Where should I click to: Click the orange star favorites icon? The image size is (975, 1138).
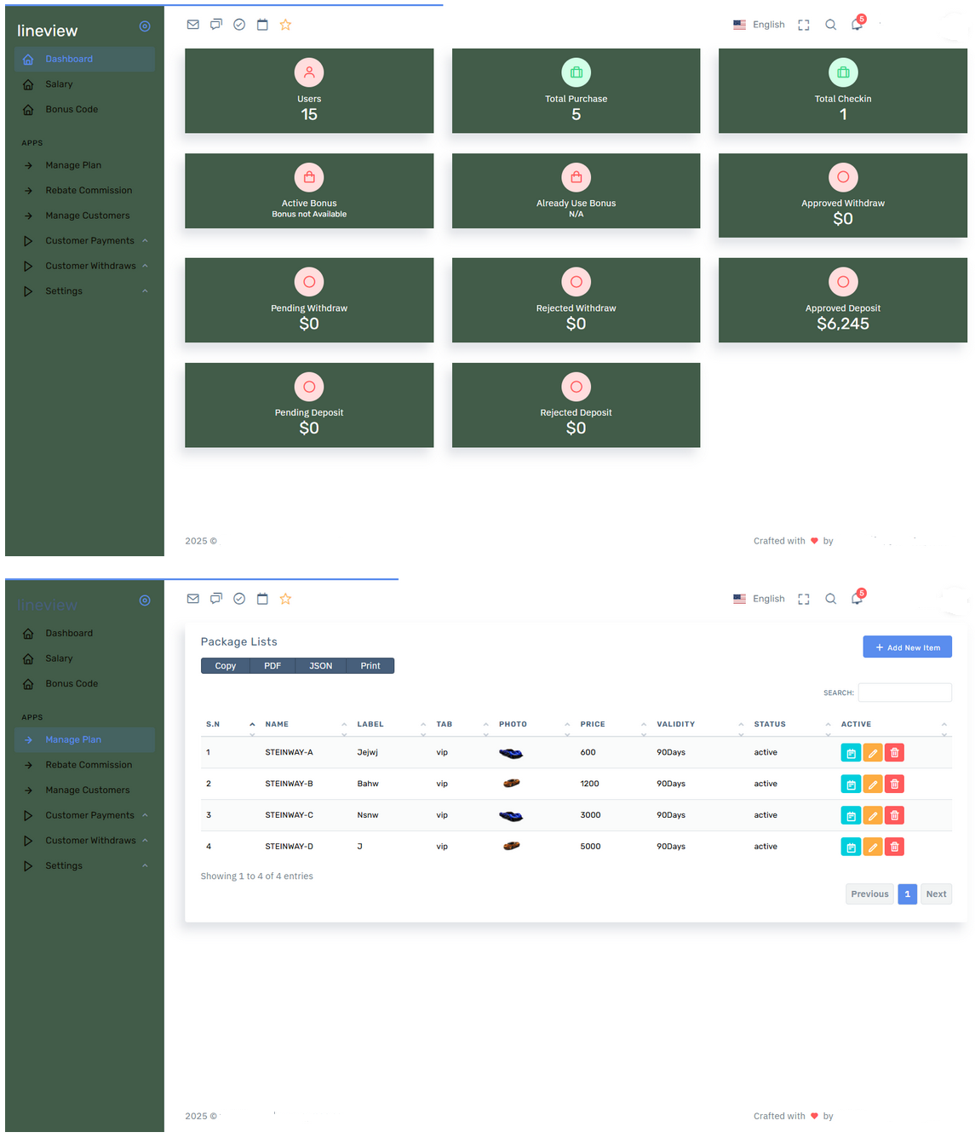285,25
